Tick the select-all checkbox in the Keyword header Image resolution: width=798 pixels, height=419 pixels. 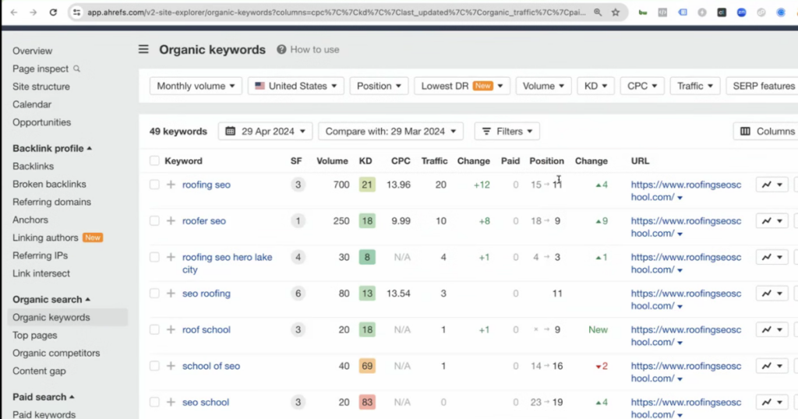154,160
